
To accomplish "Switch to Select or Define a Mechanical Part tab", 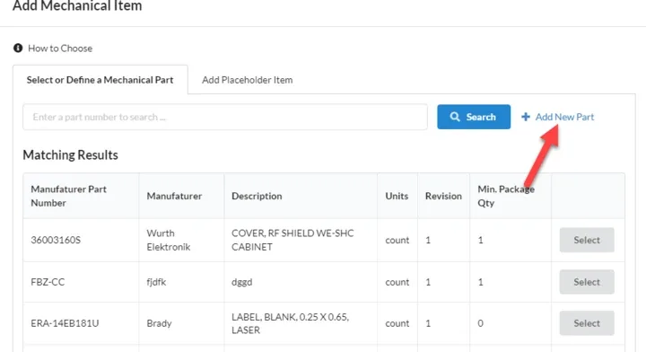I will tap(100, 80).
